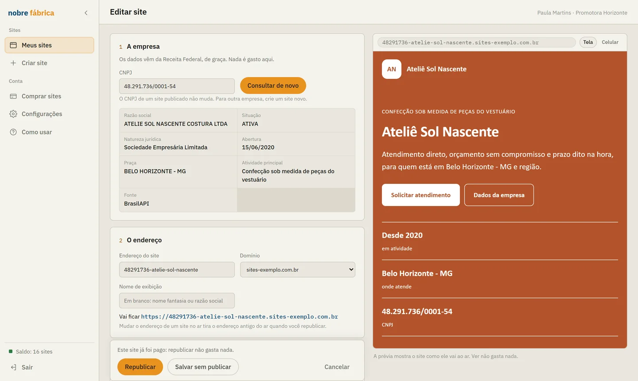Click the Republicar button
638x381 pixels.
click(140, 367)
